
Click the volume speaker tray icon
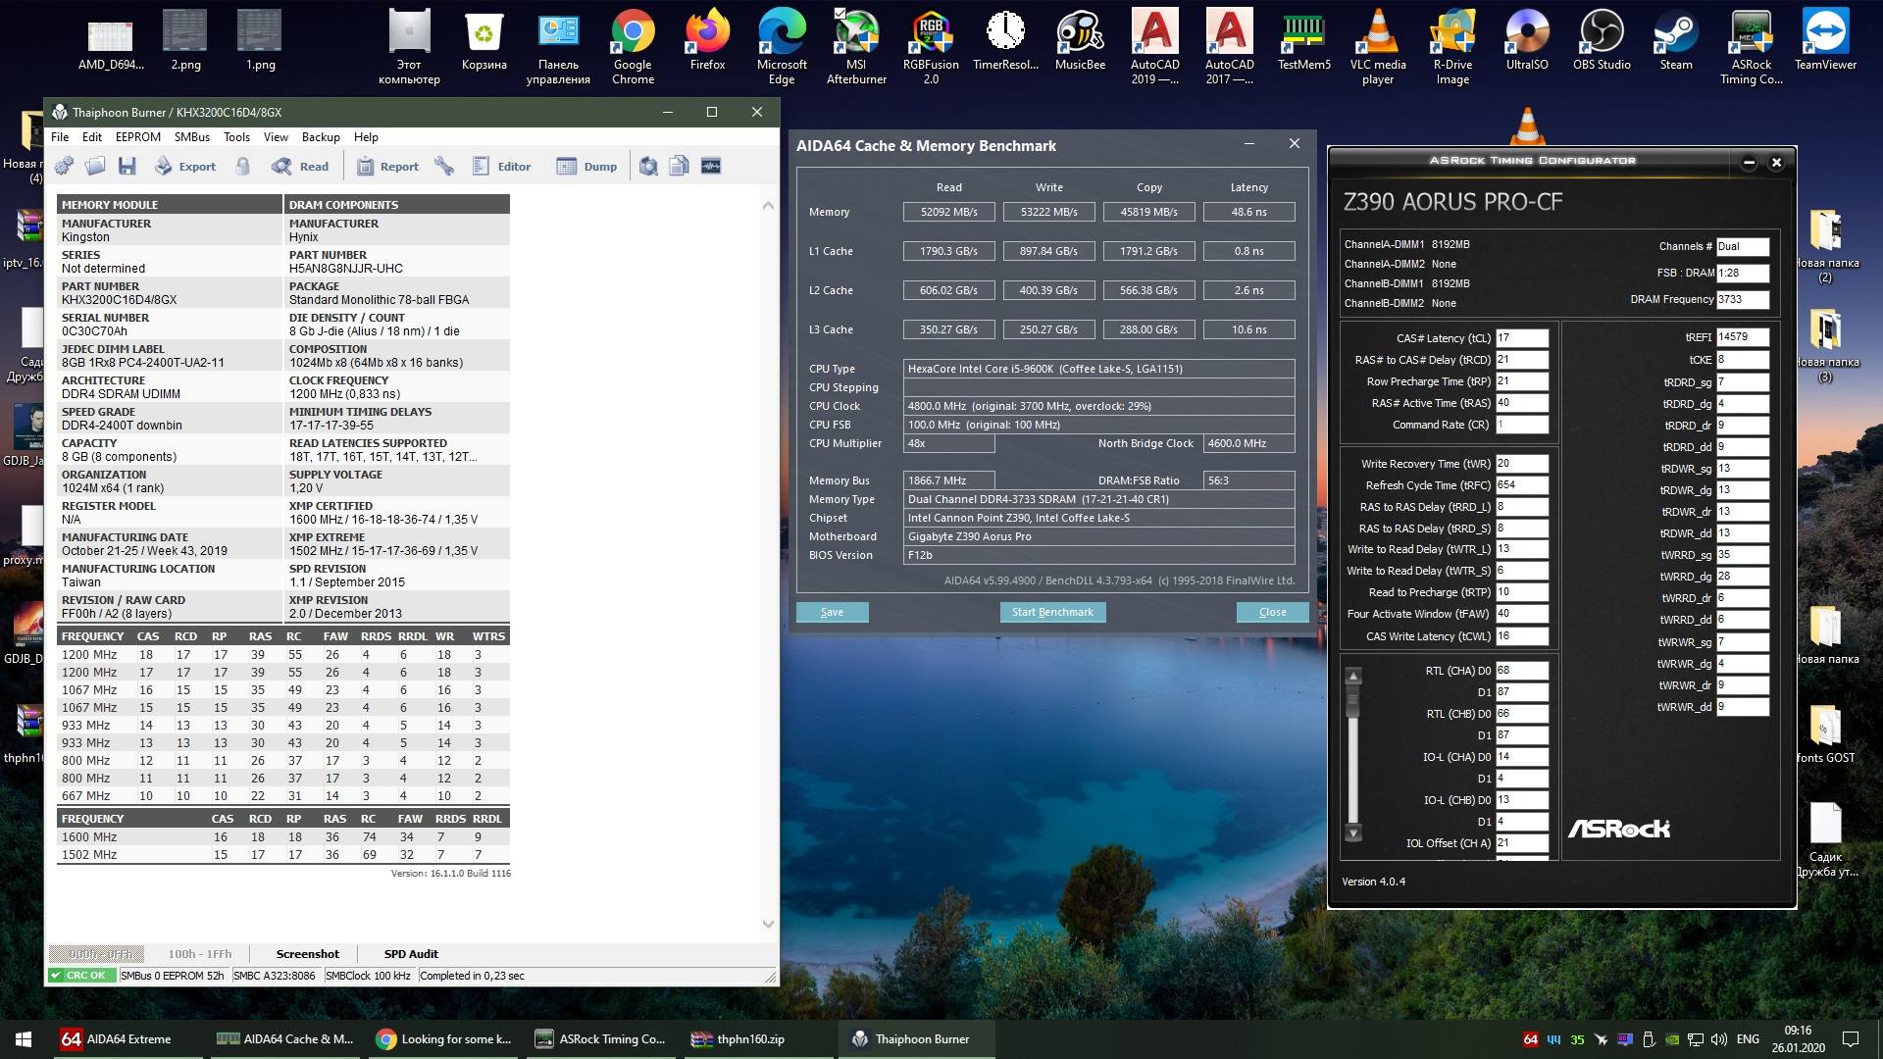(1718, 1039)
